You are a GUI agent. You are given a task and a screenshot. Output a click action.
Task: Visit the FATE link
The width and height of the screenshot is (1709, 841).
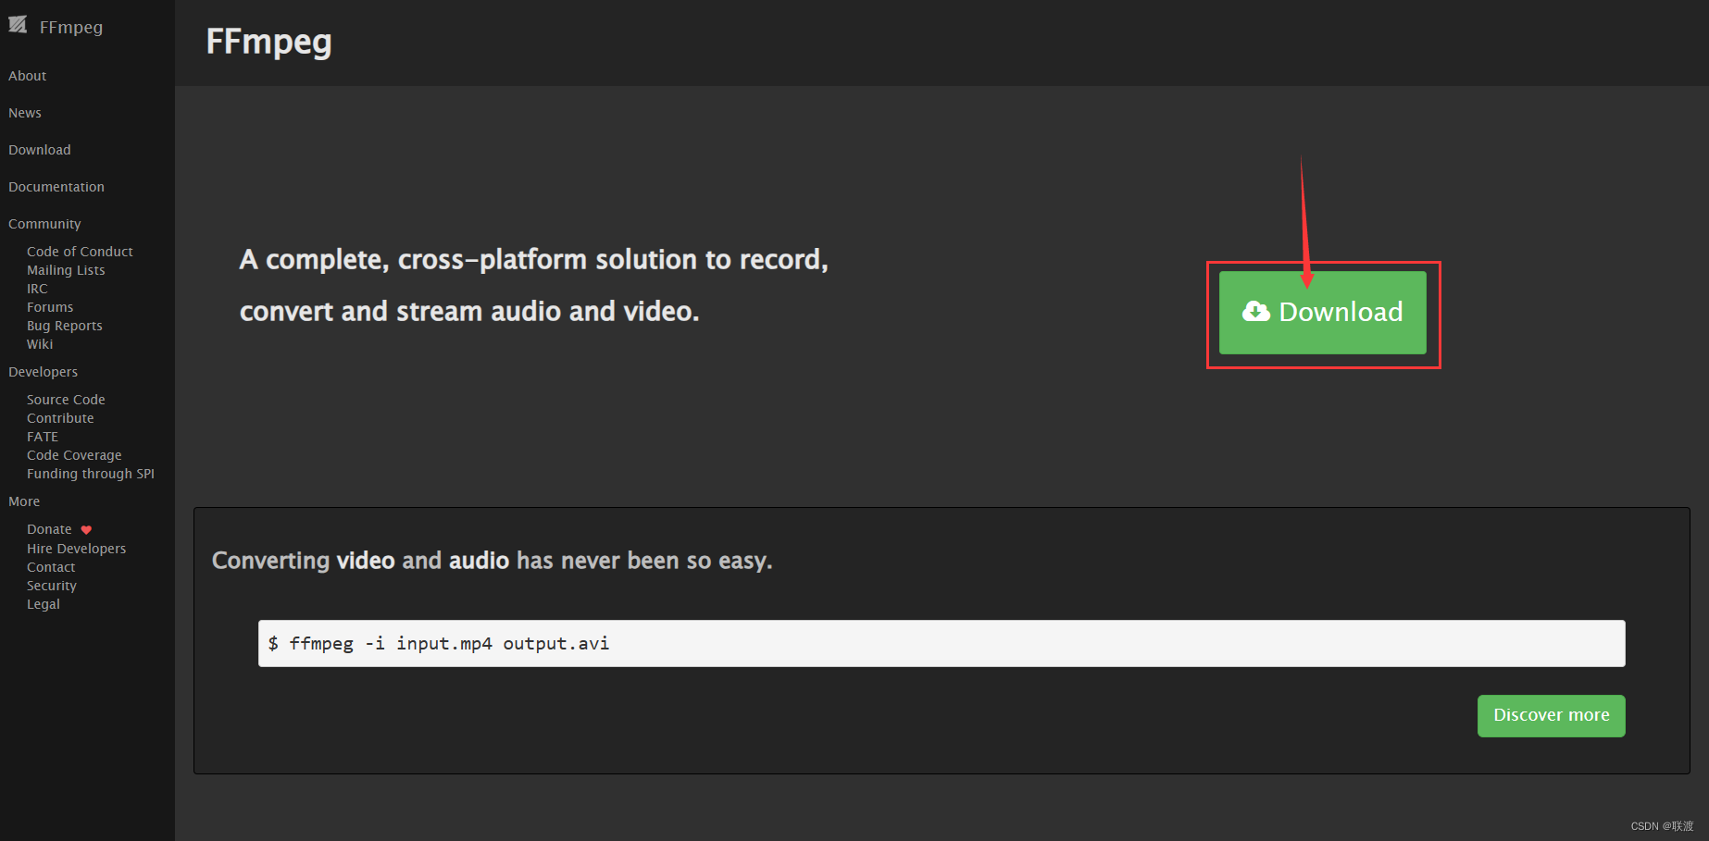pos(43,437)
